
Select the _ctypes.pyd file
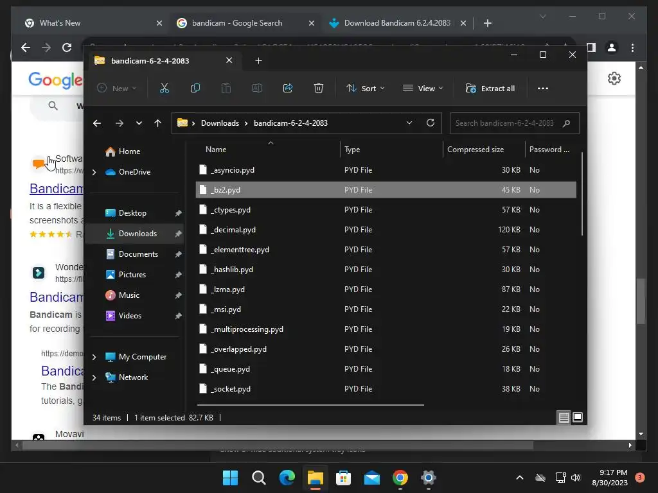click(386, 210)
